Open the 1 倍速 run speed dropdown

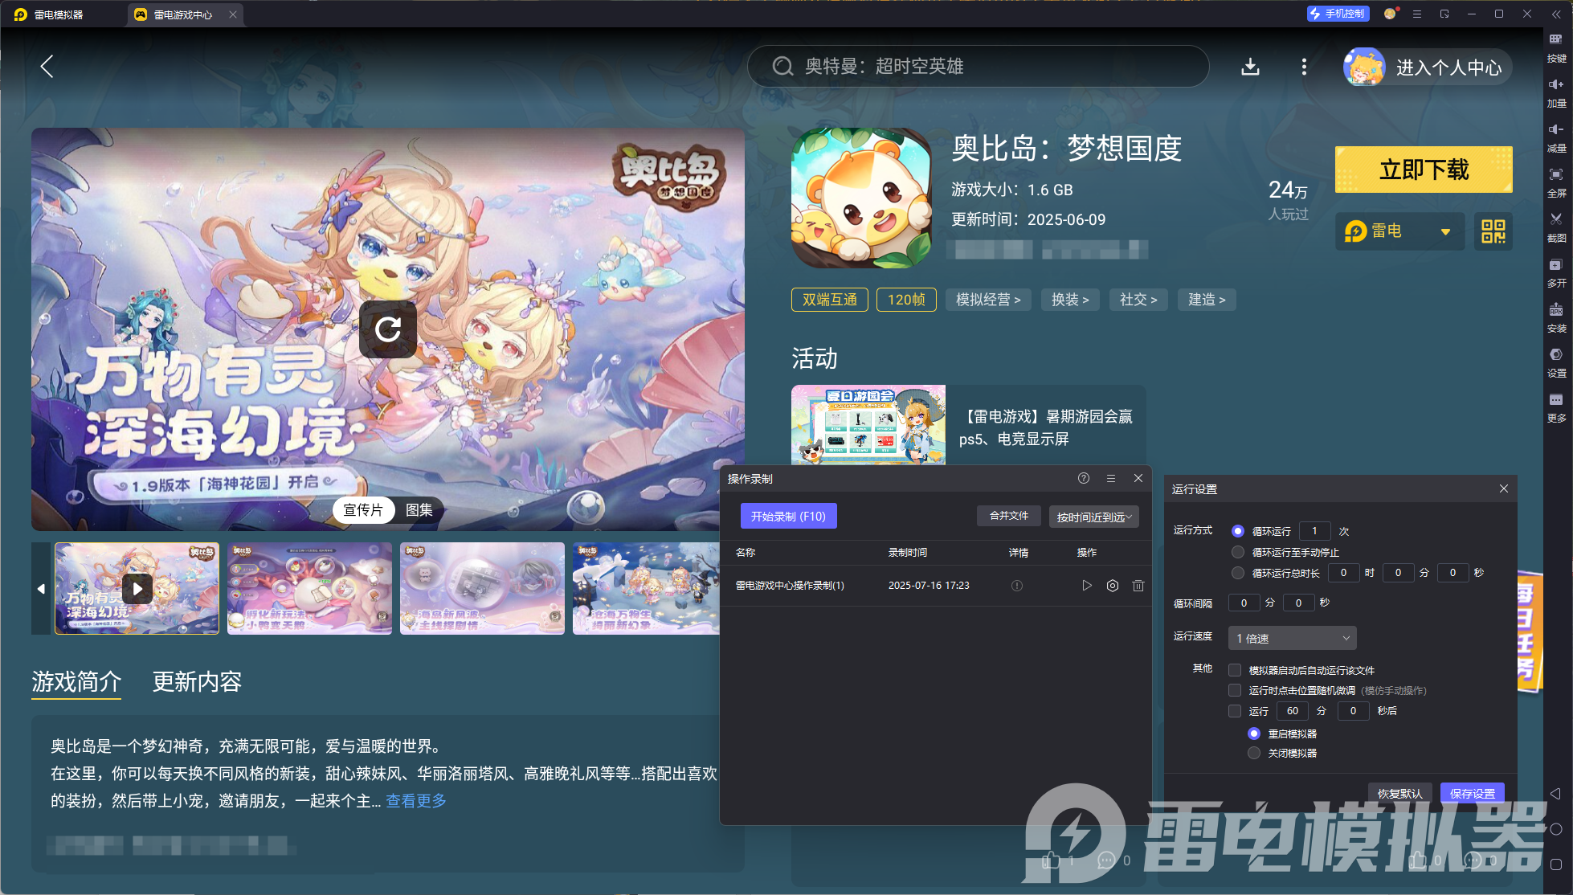click(x=1291, y=638)
